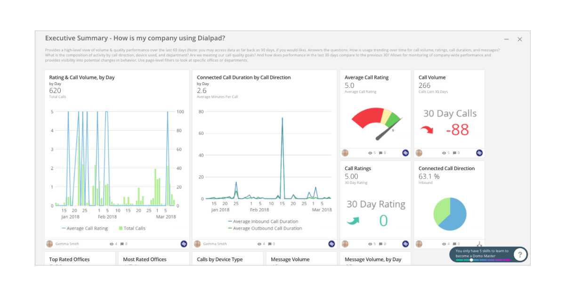The image size is (565, 296).
Task: Open comments icon on Call Ratings card
Action: tap(380, 244)
